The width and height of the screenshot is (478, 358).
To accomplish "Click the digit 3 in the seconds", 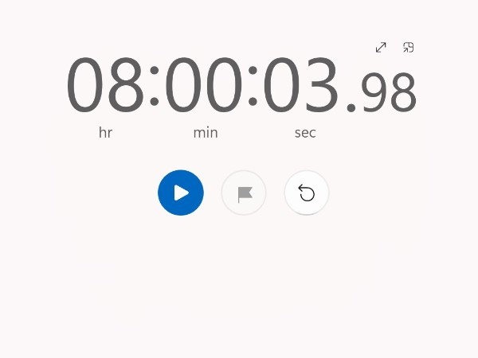I will pyautogui.click(x=321, y=84).
